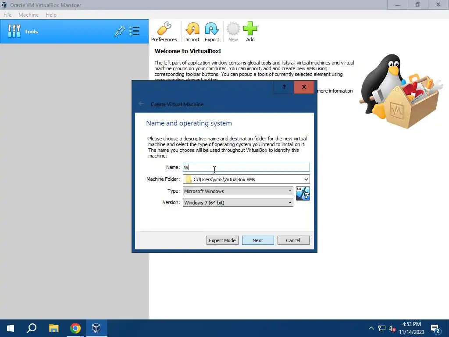449x337 pixels.
Task: Open taskbar Search magnifier
Action: [x=32, y=328]
